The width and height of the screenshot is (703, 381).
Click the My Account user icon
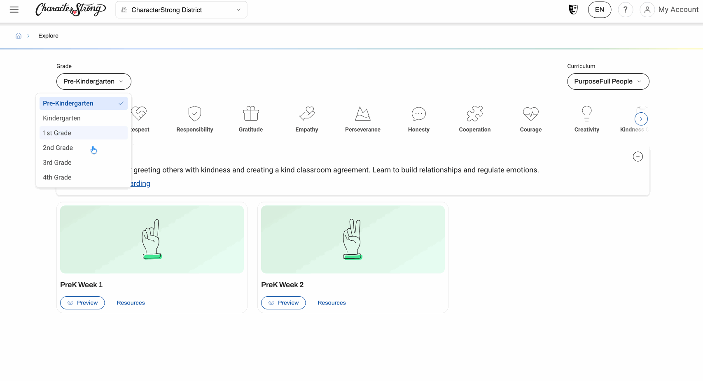pyautogui.click(x=647, y=9)
